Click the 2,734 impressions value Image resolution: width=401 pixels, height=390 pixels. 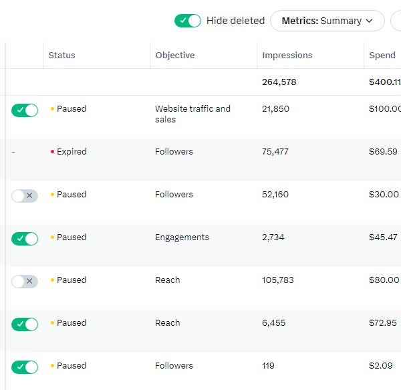273,237
